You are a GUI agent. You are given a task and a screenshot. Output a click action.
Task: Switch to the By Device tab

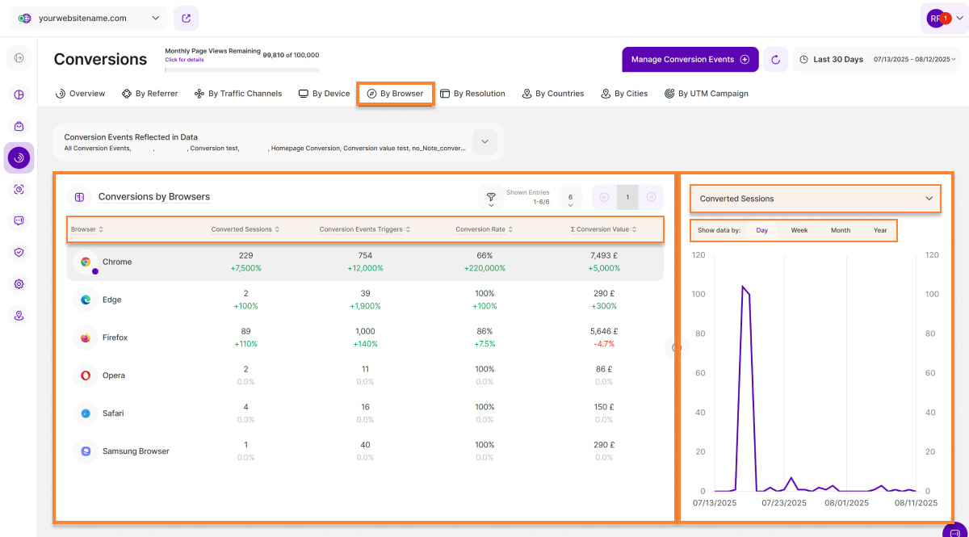click(x=324, y=94)
